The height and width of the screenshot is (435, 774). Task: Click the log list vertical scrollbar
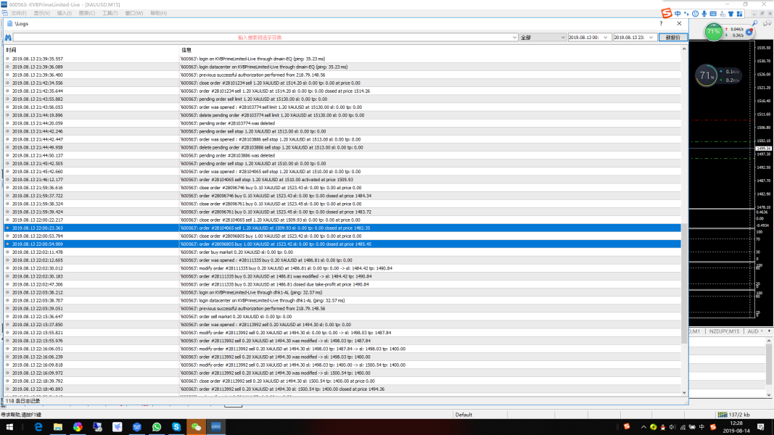[x=685, y=217]
